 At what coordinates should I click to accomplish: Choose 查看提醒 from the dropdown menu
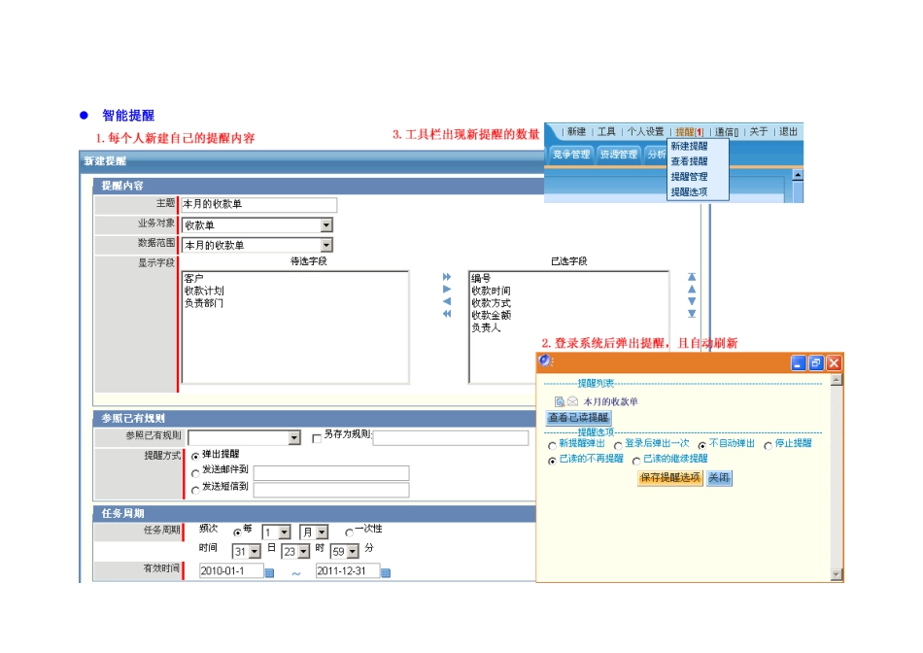tap(689, 161)
